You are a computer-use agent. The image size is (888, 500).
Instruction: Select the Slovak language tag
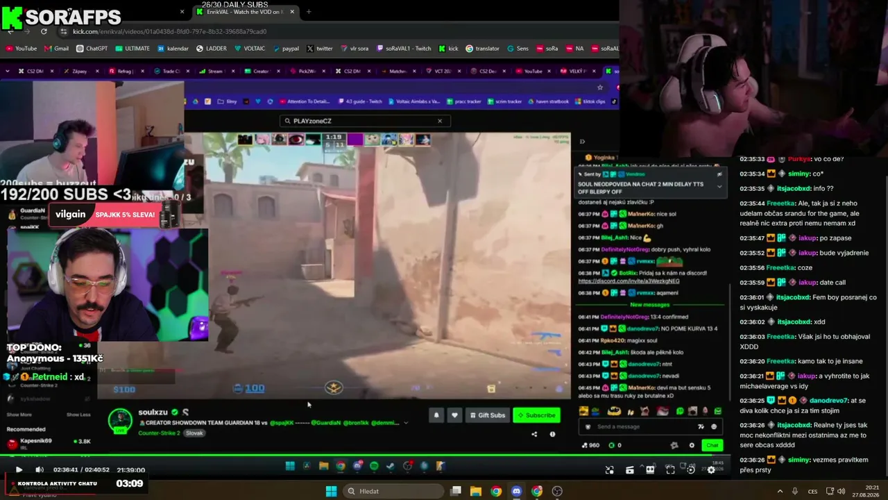point(194,433)
